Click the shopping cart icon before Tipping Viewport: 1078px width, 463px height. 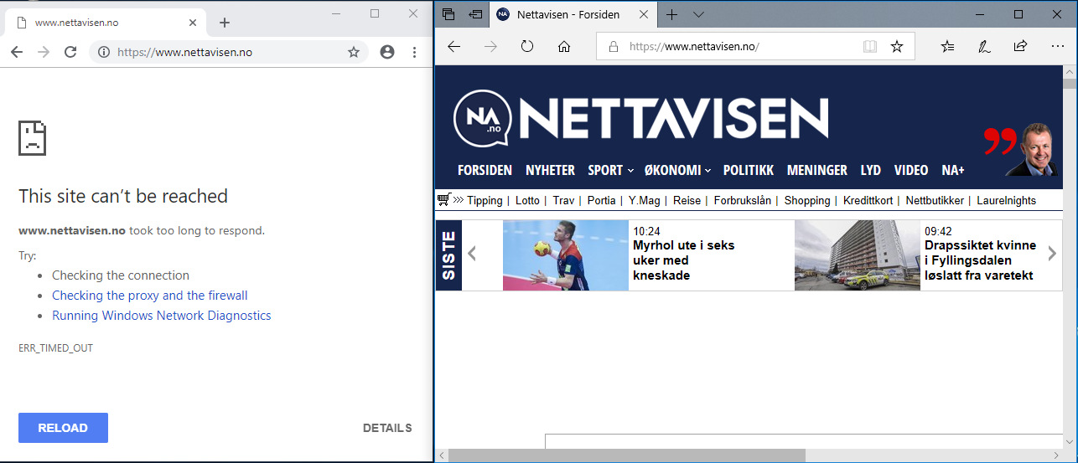(x=444, y=199)
